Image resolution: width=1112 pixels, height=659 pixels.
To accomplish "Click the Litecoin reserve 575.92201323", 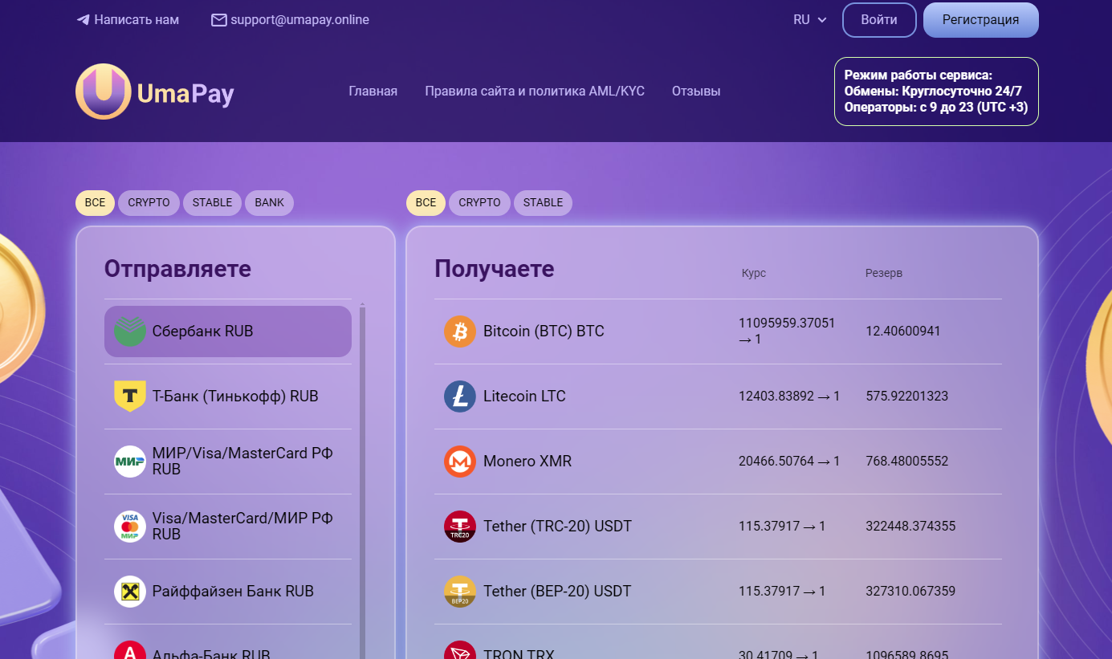I will click(906, 397).
